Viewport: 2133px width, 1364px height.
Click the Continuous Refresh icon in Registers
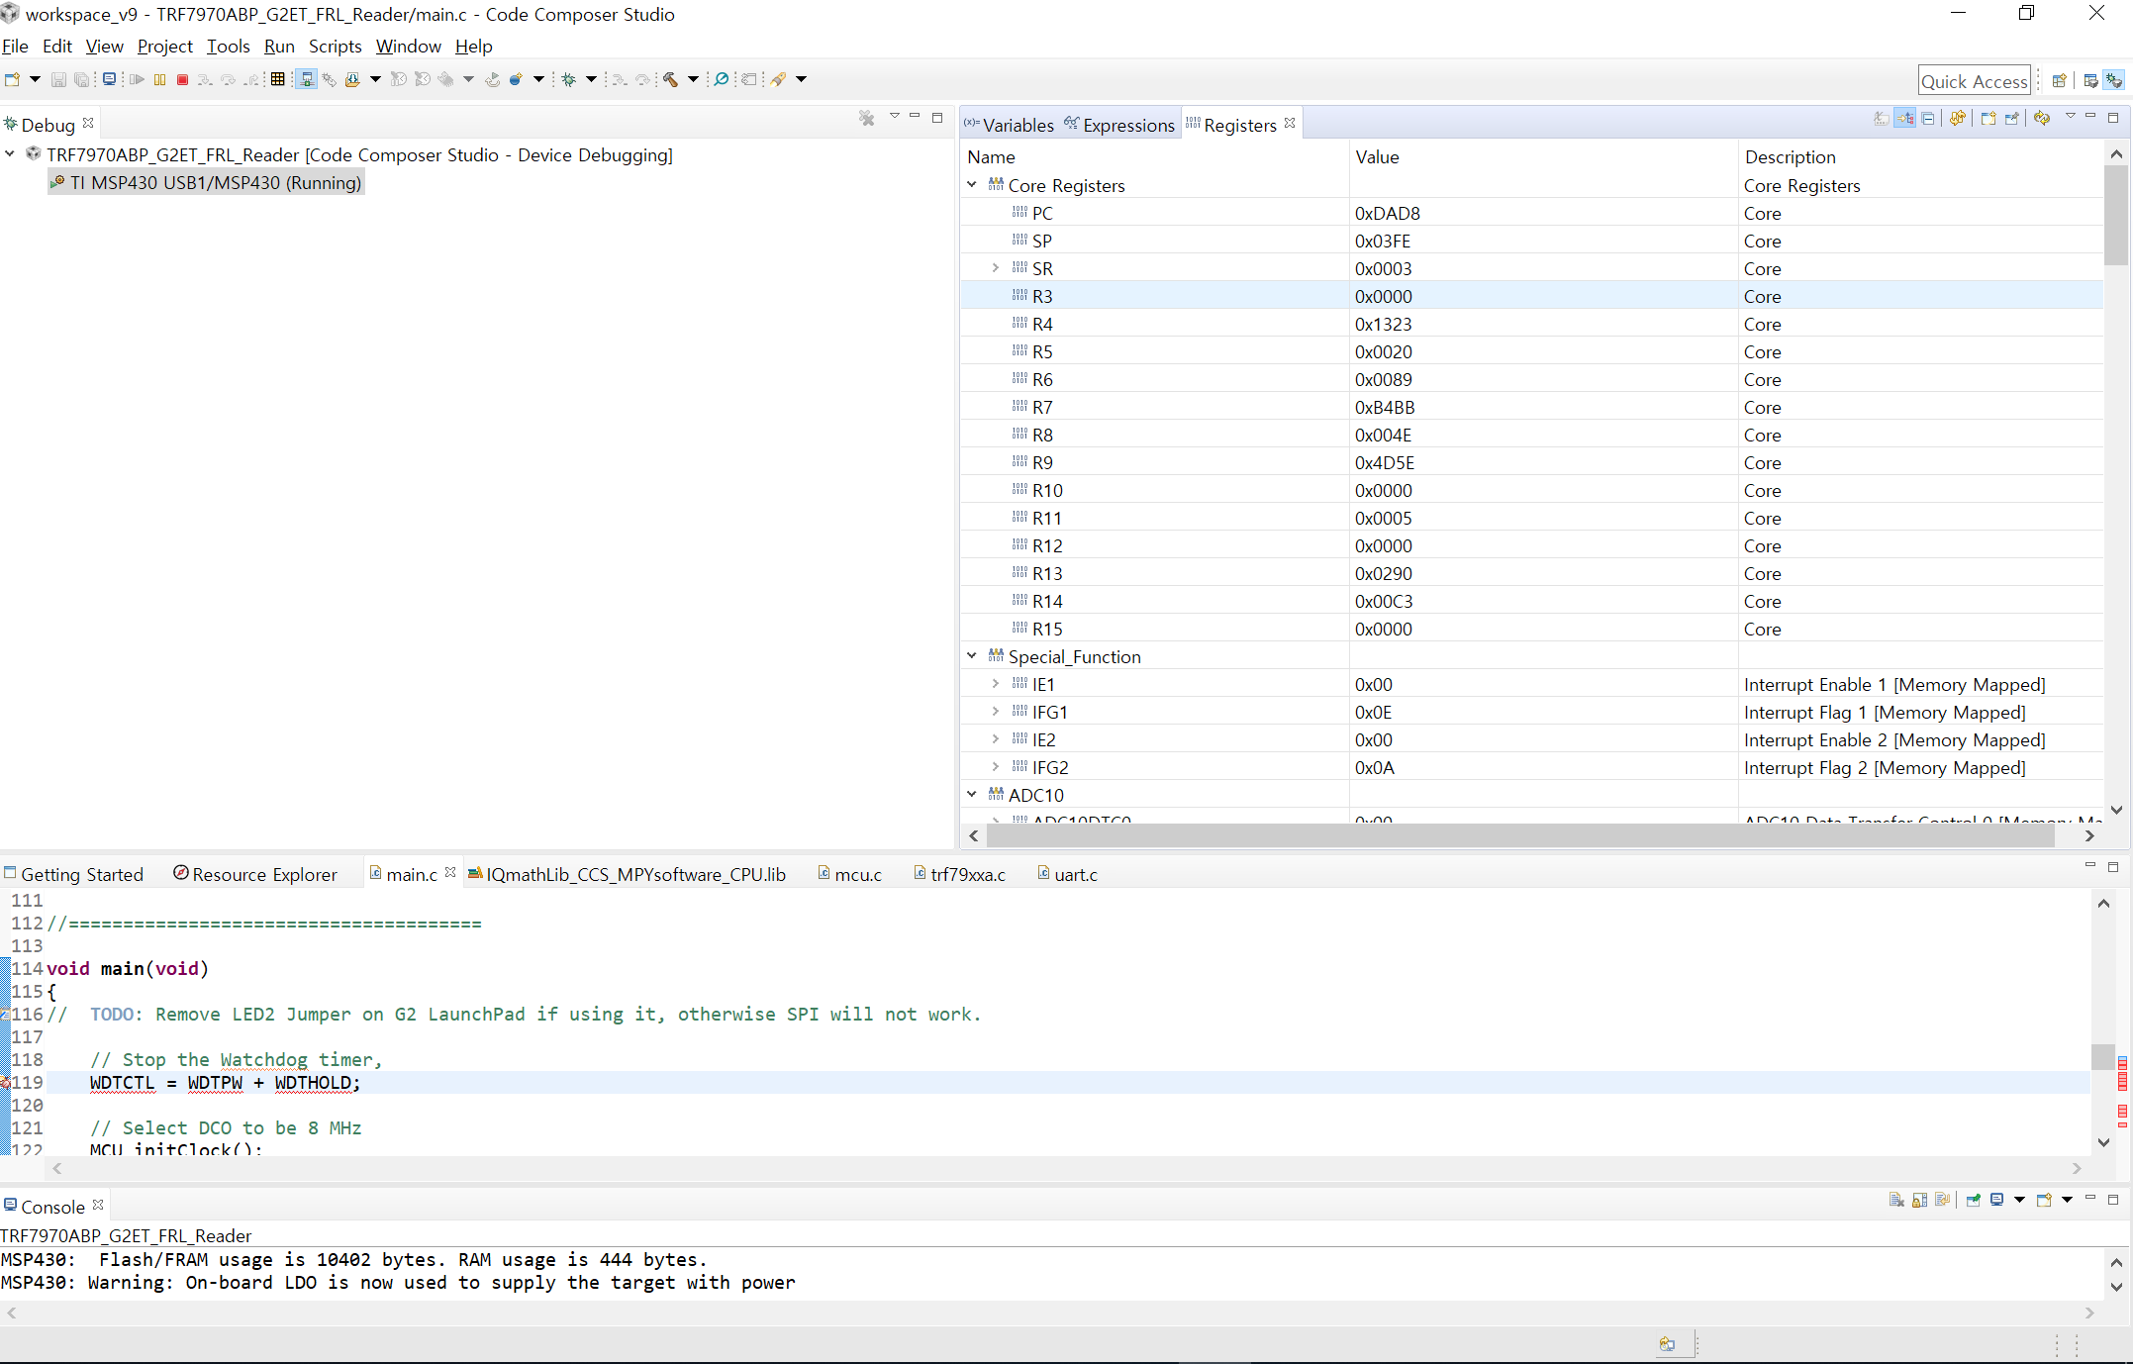click(2042, 119)
